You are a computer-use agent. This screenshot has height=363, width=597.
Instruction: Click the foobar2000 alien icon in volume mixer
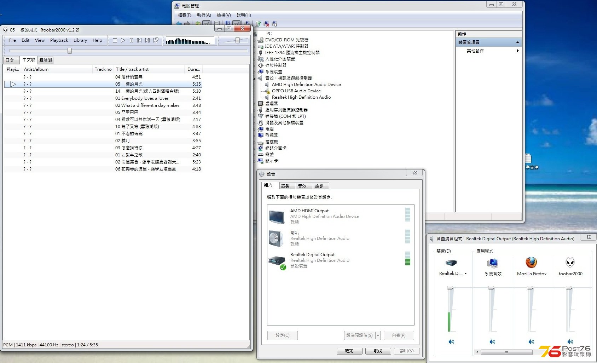570,263
